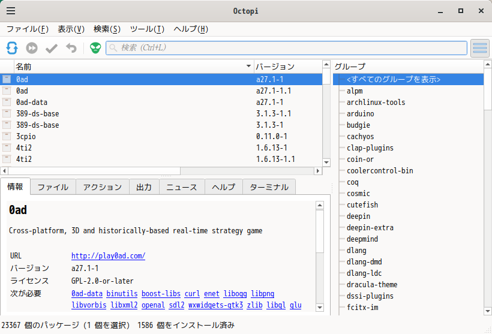
Task: Select the dracula-theme group
Action: 372,285
